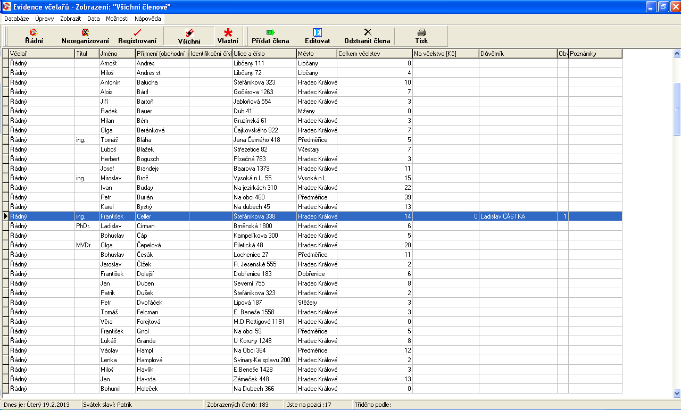Click address R. Jesenské 555
The width and height of the screenshot is (681, 410).
pyautogui.click(x=264, y=264)
